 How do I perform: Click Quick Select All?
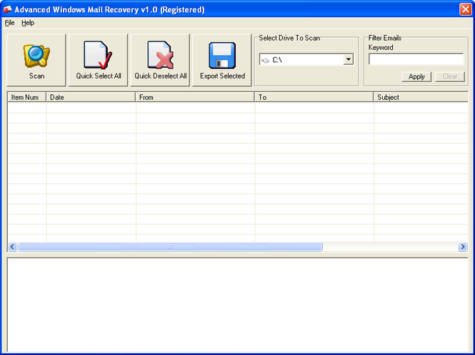(x=98, y=60)
